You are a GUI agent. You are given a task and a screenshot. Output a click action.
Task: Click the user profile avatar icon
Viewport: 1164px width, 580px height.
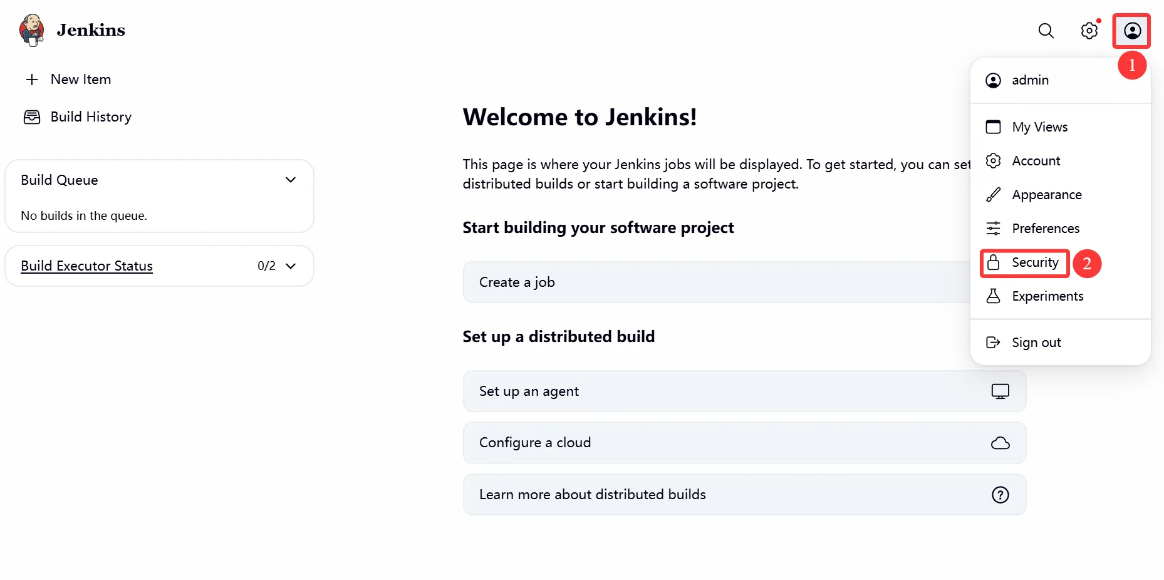(x=1132, y=31)
